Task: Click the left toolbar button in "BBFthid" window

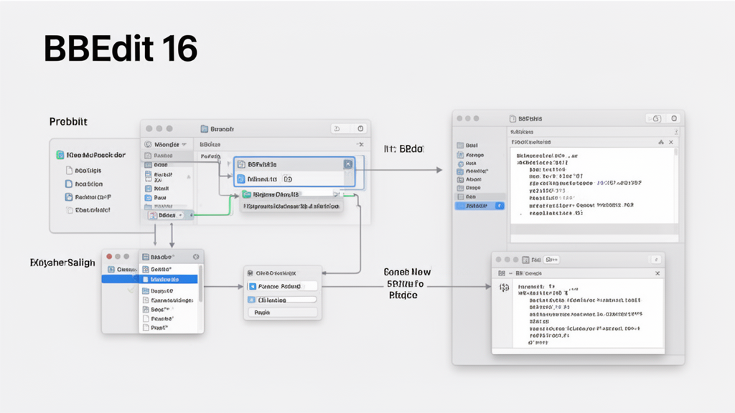Action: (656, 118)
